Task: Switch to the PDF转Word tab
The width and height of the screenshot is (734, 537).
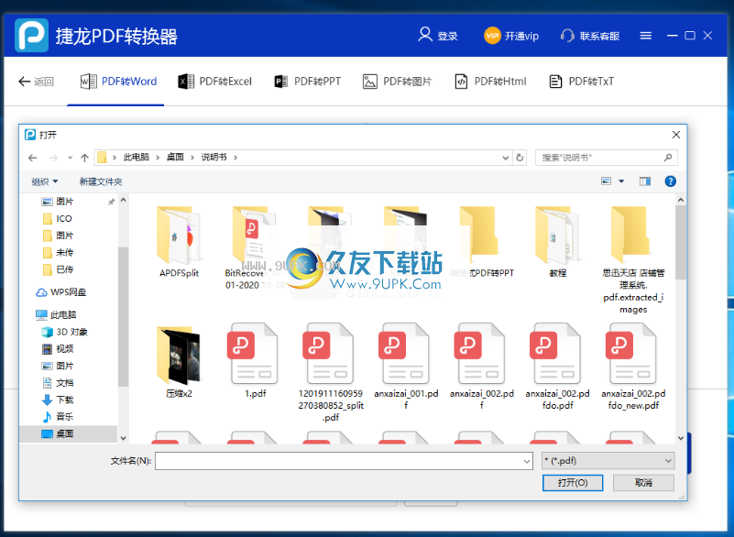Action: (x=118, y=82)
